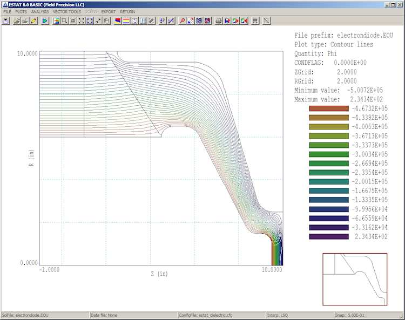
Task: Click the 2.3434E+02 purple legend swatch
Action: [328, 236]
